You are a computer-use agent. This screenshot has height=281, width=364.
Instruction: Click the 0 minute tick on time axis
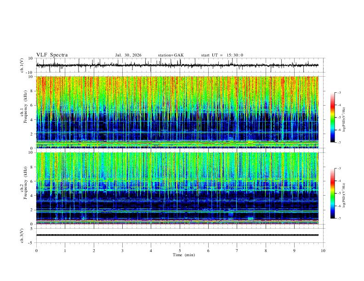[36, 251]
